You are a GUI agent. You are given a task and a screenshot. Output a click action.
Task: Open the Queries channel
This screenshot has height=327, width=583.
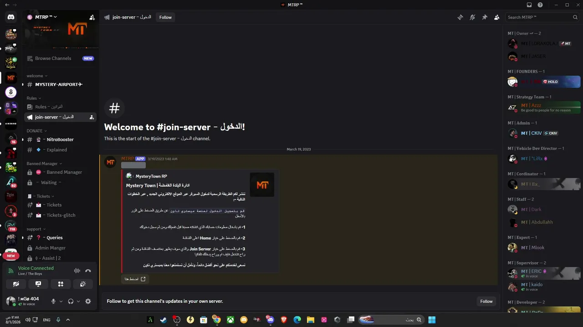click(61, 238)
